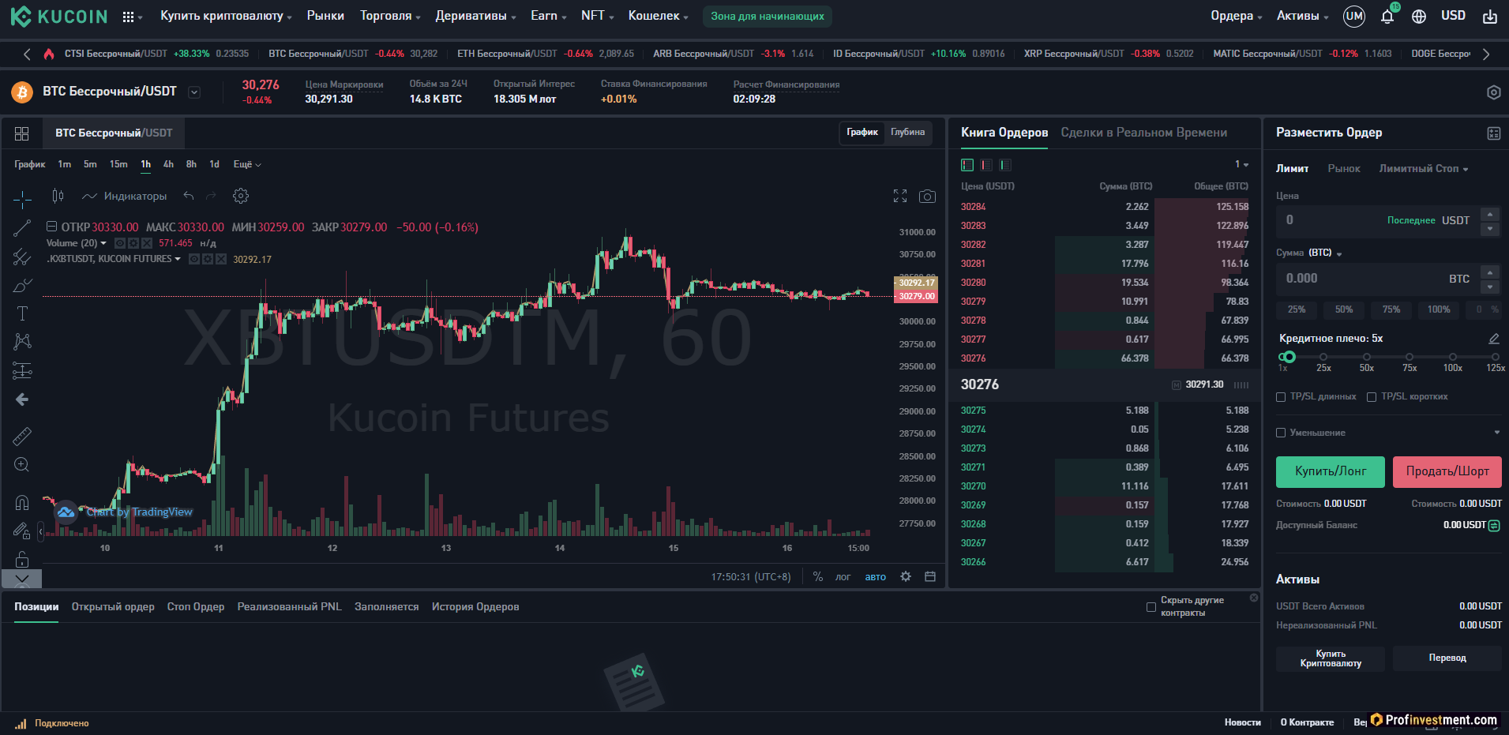Click the Продать/Шорт button

pos(1447,471)
